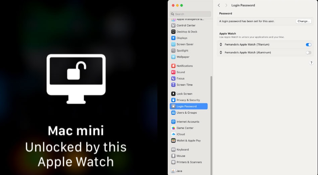Image resolution: width=318 pixels, height=175 pixels.
Task: Click the Change... password button
Action: [304, 21]
